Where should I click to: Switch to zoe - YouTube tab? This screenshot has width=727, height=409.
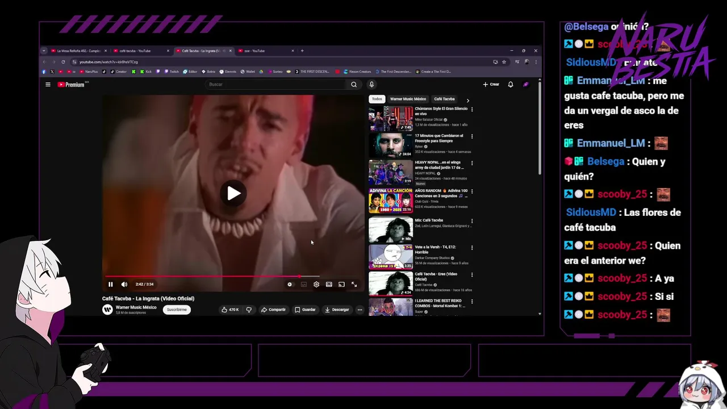point(266,51)
